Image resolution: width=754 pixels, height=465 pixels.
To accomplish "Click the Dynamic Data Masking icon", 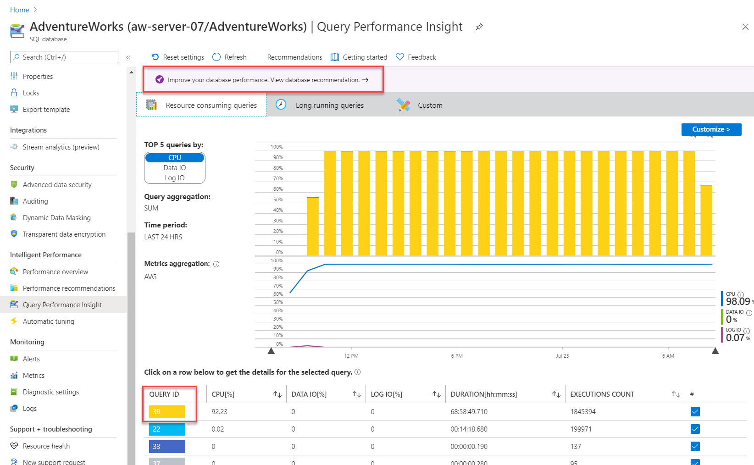I will click(x=14, y=217).
